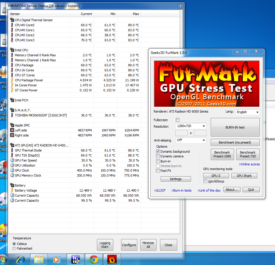
Task: Click the Intel CPU group chip icon
Action: tap(12, 50)
